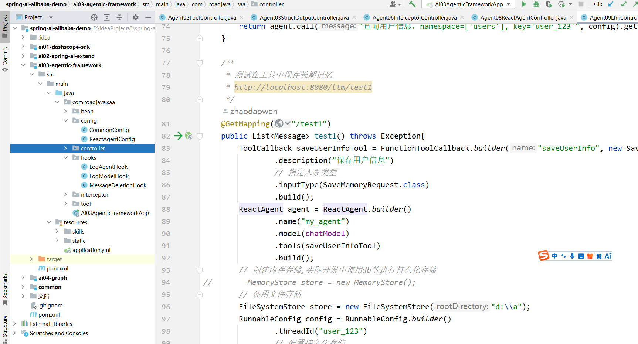Click the Sogou AI assistant icon

[x=608, y=256]
